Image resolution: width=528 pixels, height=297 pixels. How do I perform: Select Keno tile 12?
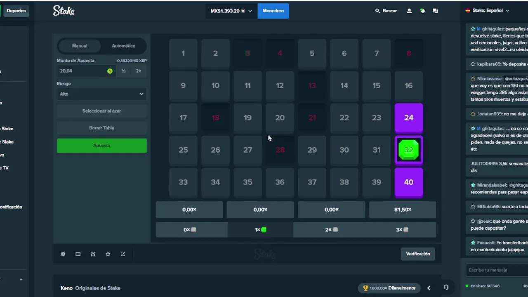280,85
